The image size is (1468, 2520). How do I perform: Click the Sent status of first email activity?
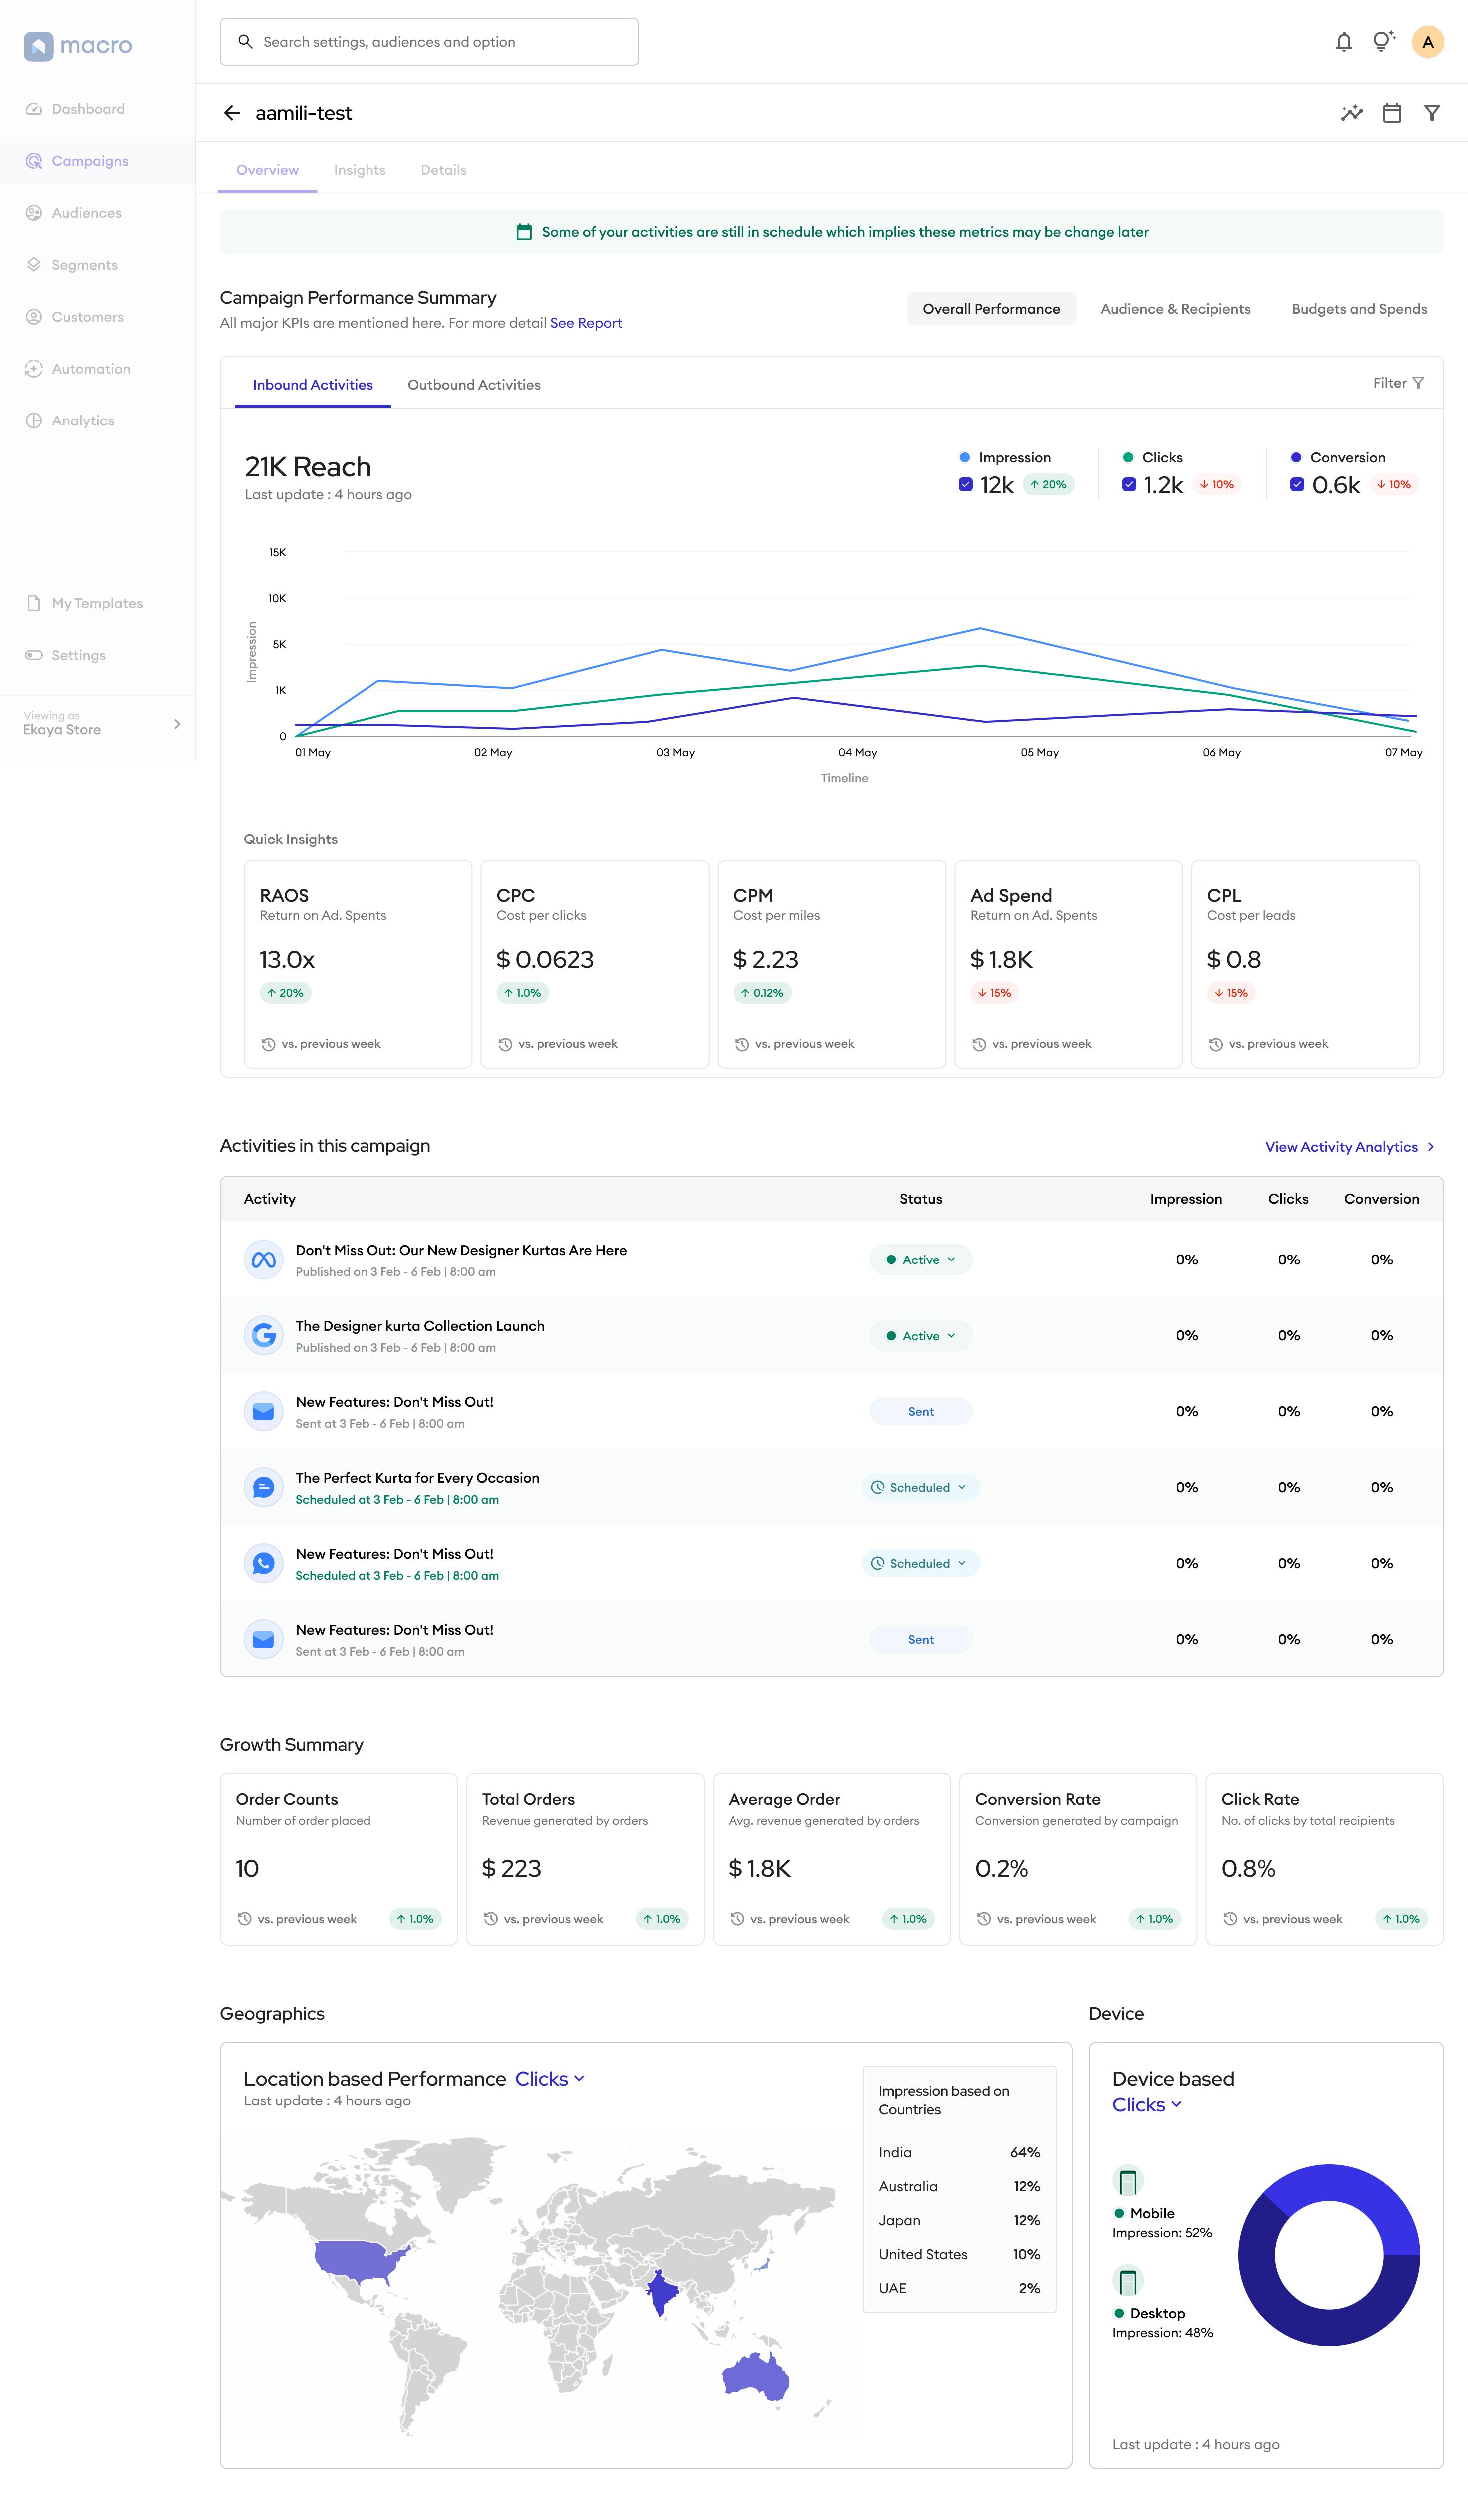[921, 1412]
